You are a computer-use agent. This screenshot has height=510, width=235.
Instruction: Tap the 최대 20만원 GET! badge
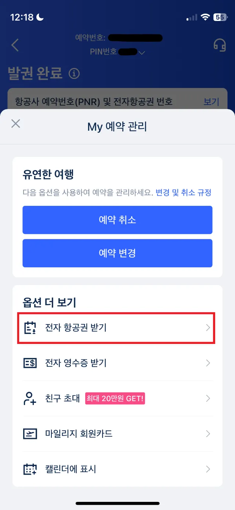pyautogui.click(x=115, y=398)
